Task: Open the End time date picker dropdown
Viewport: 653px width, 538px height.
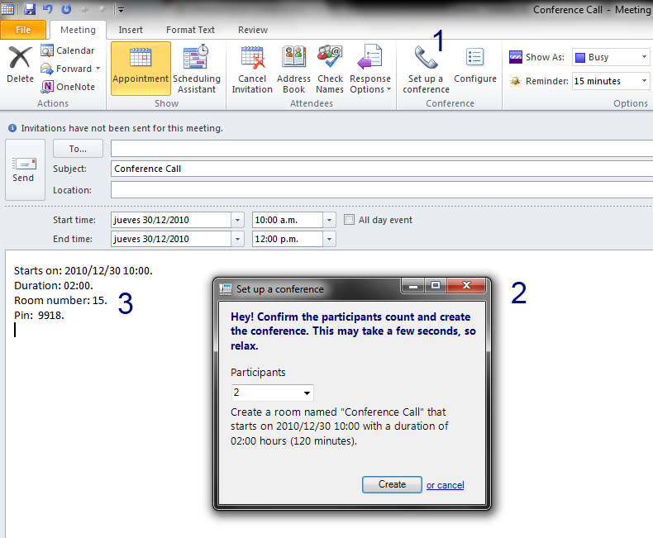Action: pyautogui.click(x=237, y=239)
